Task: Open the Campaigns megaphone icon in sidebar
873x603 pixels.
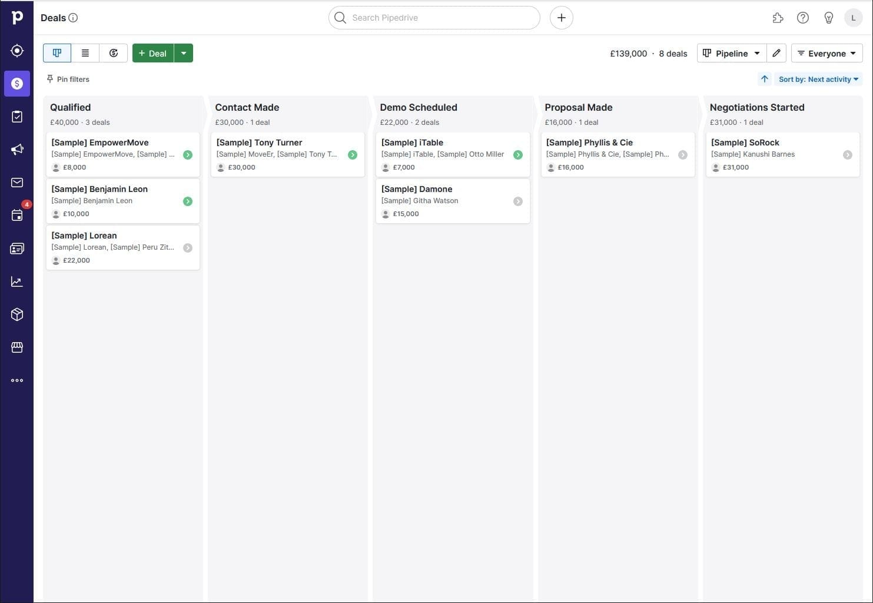Action: [16, 149]
